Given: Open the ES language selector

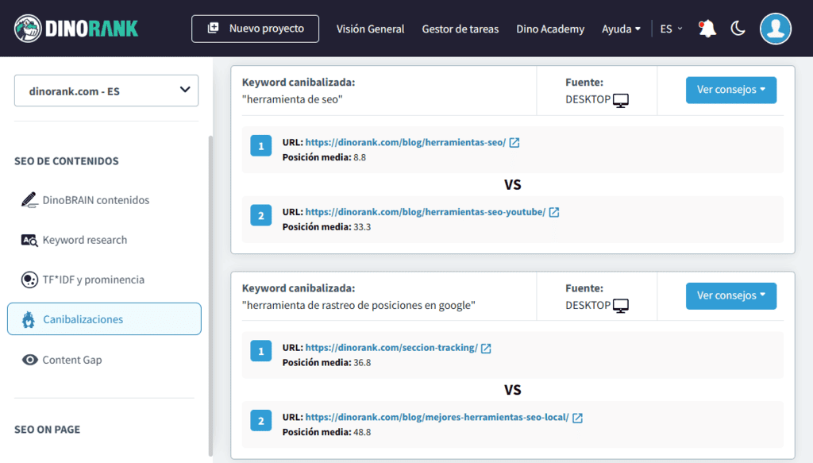Looking at the screenshot, I should [x=671, y=29].
